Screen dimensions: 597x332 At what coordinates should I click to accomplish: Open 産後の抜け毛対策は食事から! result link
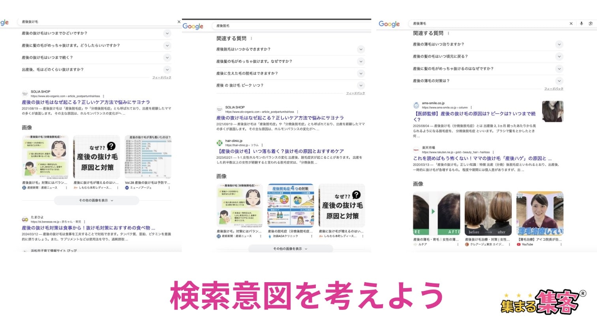[x=88, y=228]
